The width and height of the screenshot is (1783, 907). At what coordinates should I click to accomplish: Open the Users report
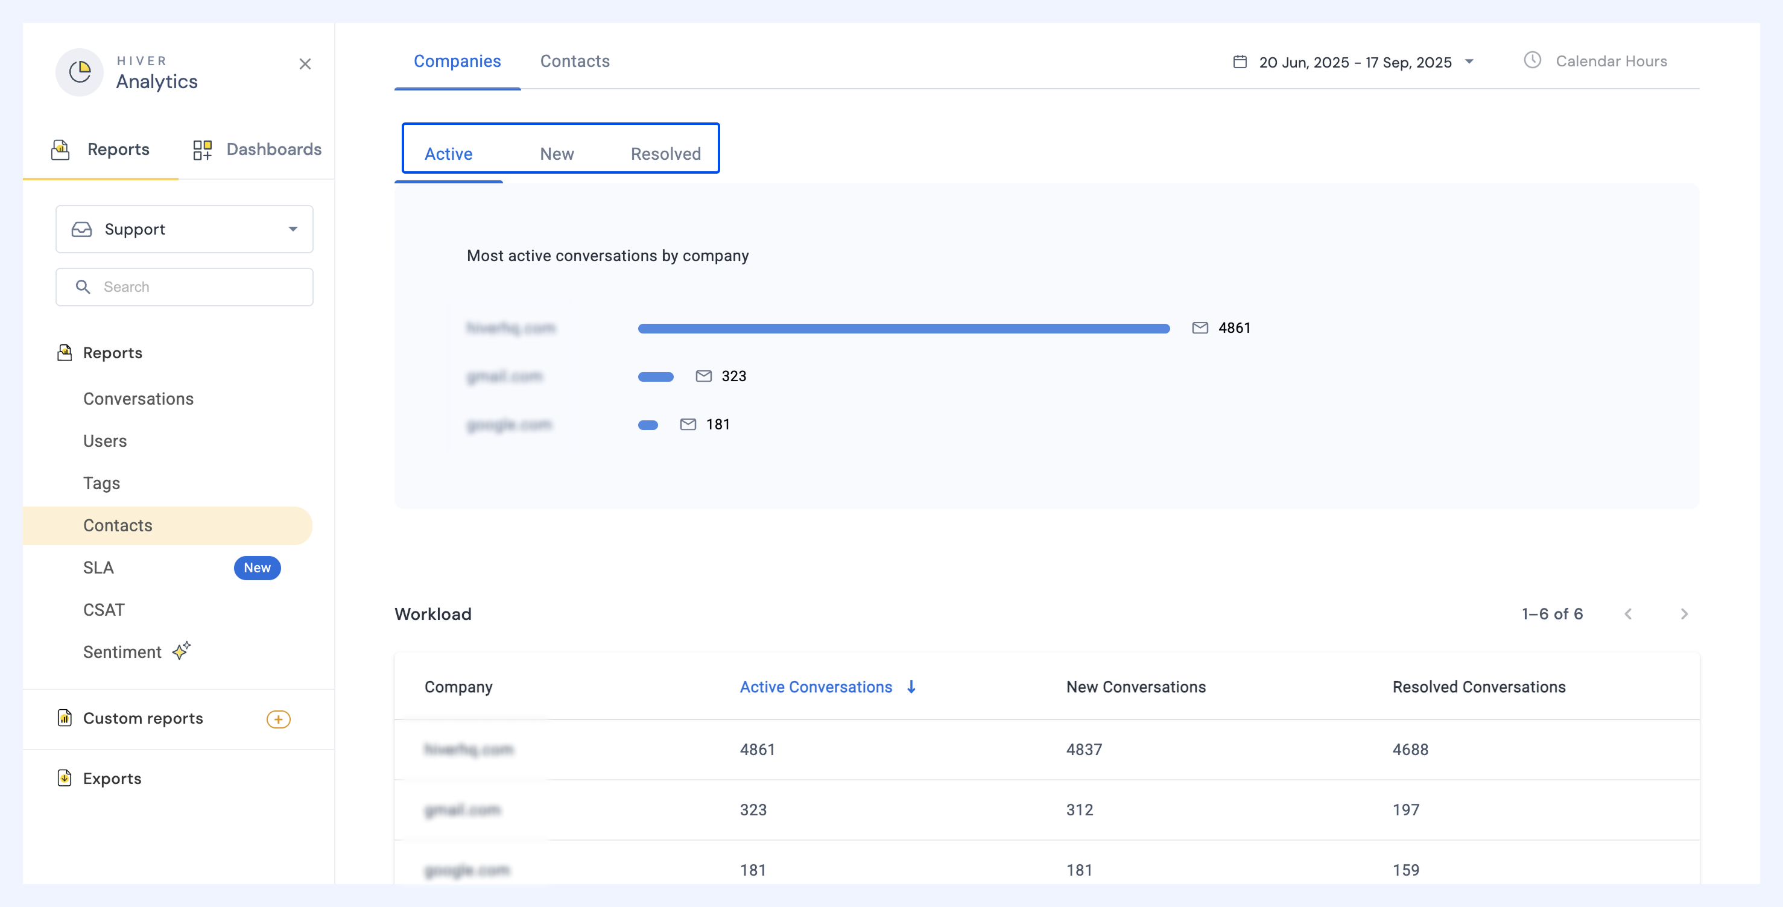[x=105, y=441]
